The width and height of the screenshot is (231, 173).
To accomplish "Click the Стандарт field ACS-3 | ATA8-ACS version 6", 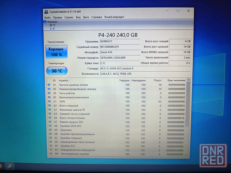I will tap(145, 69).
